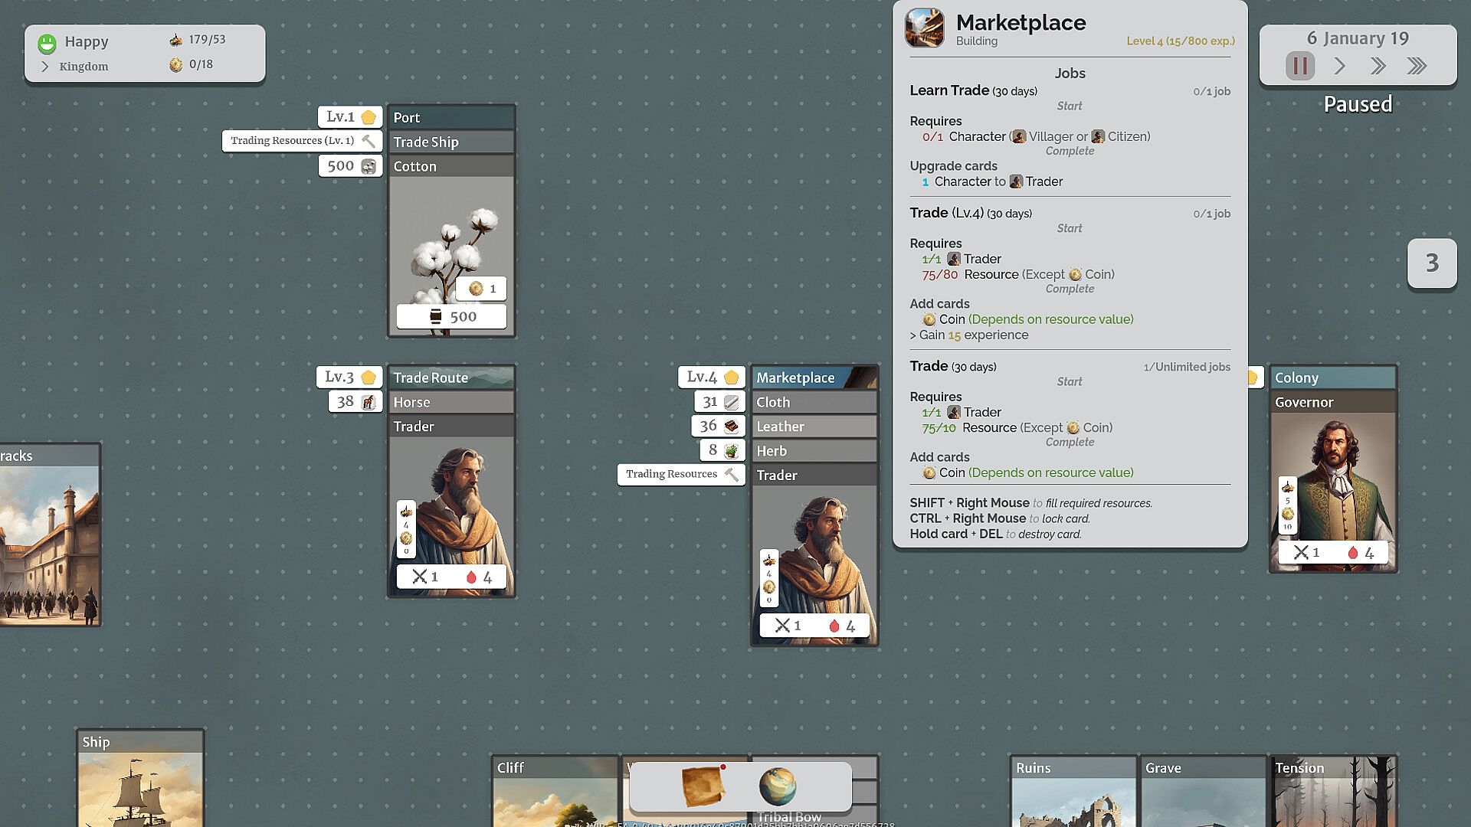The width and height of the screenshot is (1471, 827).
Task: Set game to triple fast-forward speed
Action: 1417,66
